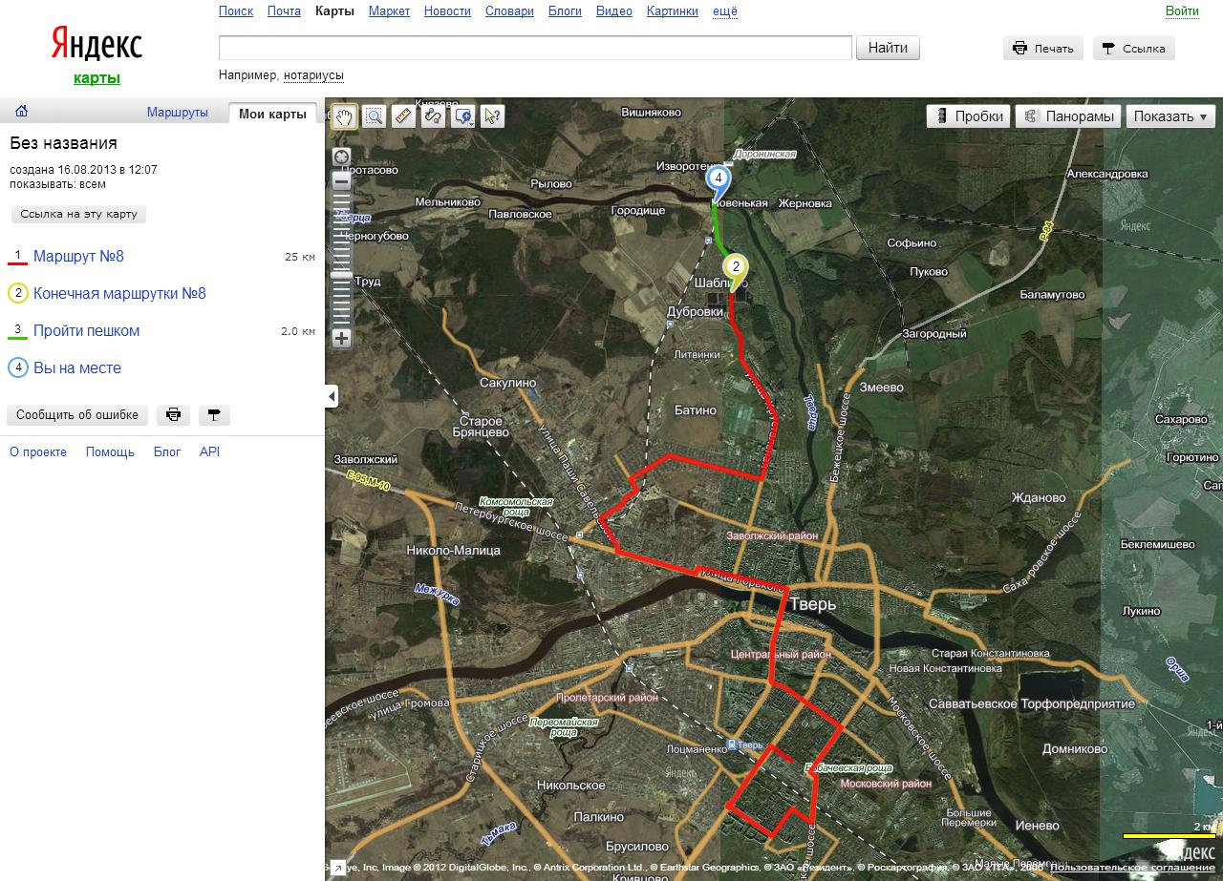The height and width of the screenshot is (881, 1223).
Task: Click the Найти search button
Action: click(888, 48)
